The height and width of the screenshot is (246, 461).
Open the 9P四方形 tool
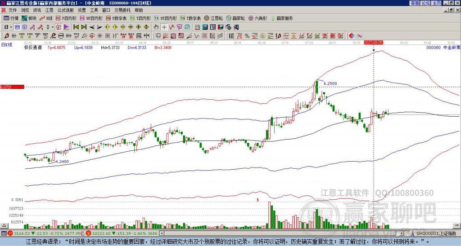point(91,18)
